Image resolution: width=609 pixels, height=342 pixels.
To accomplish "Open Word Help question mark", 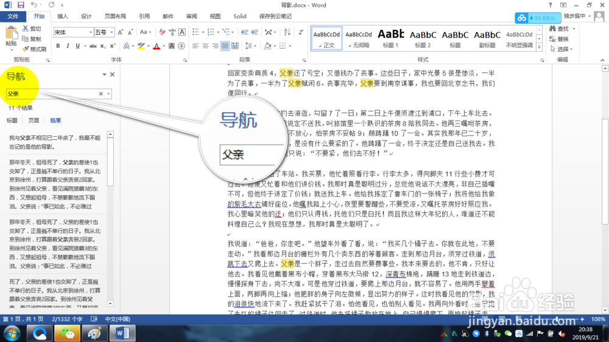I will 550,5.
